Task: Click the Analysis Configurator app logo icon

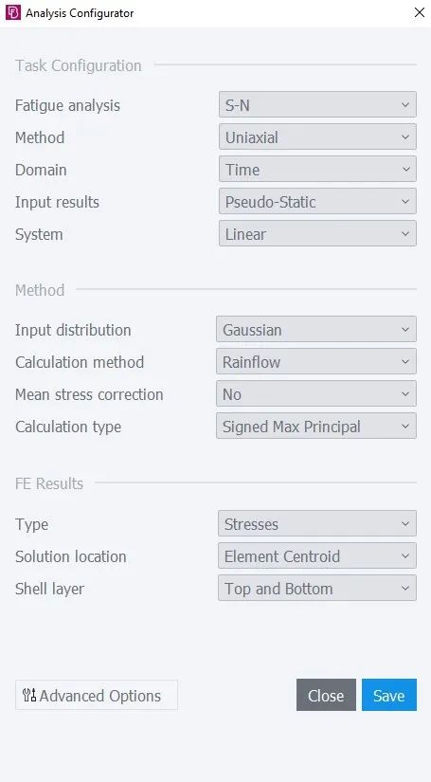Action: pyautogui.click(x=13, y=12)
